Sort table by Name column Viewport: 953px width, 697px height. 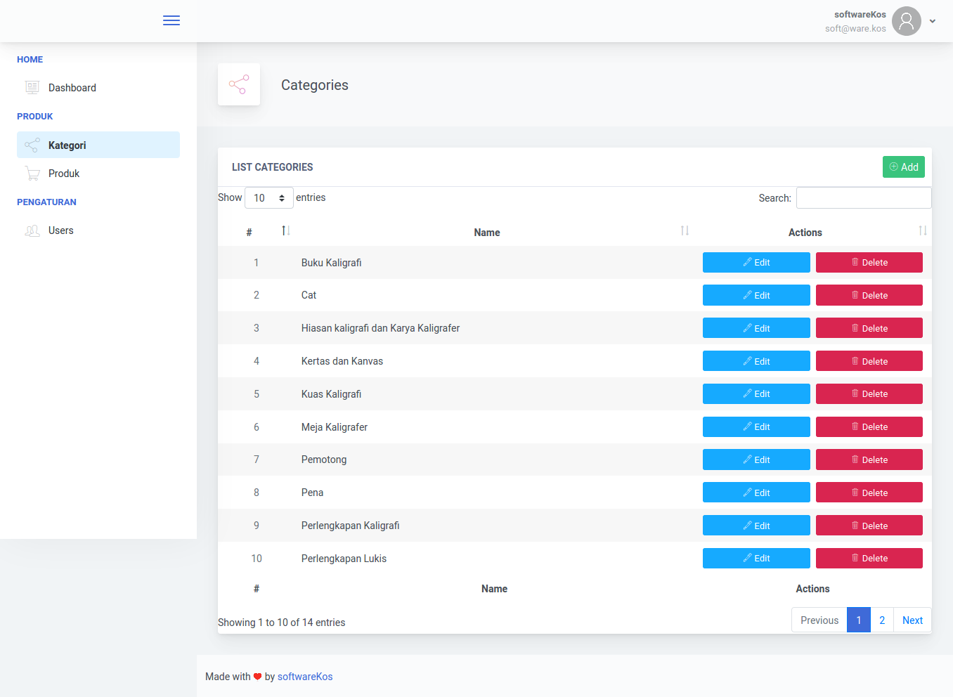[494, 232]
